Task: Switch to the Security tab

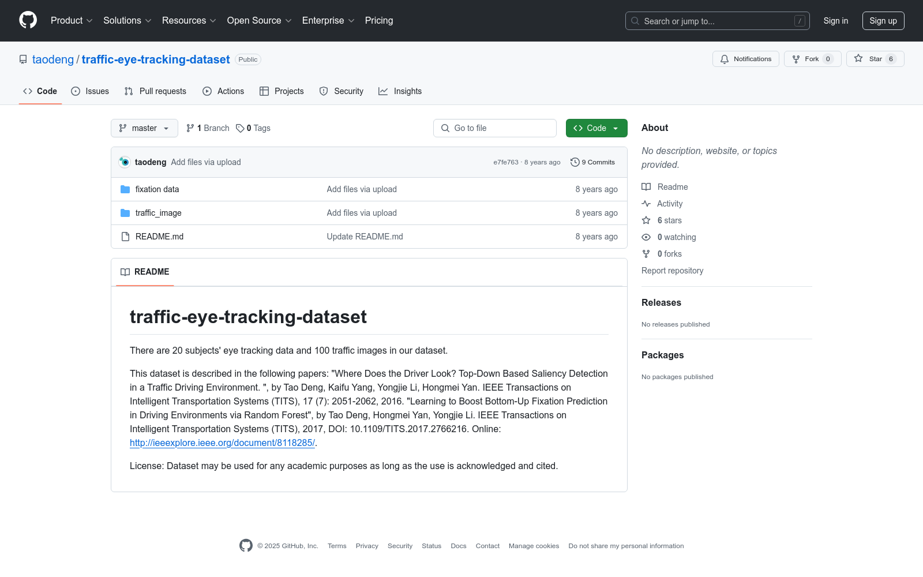Action: point(342,91)
